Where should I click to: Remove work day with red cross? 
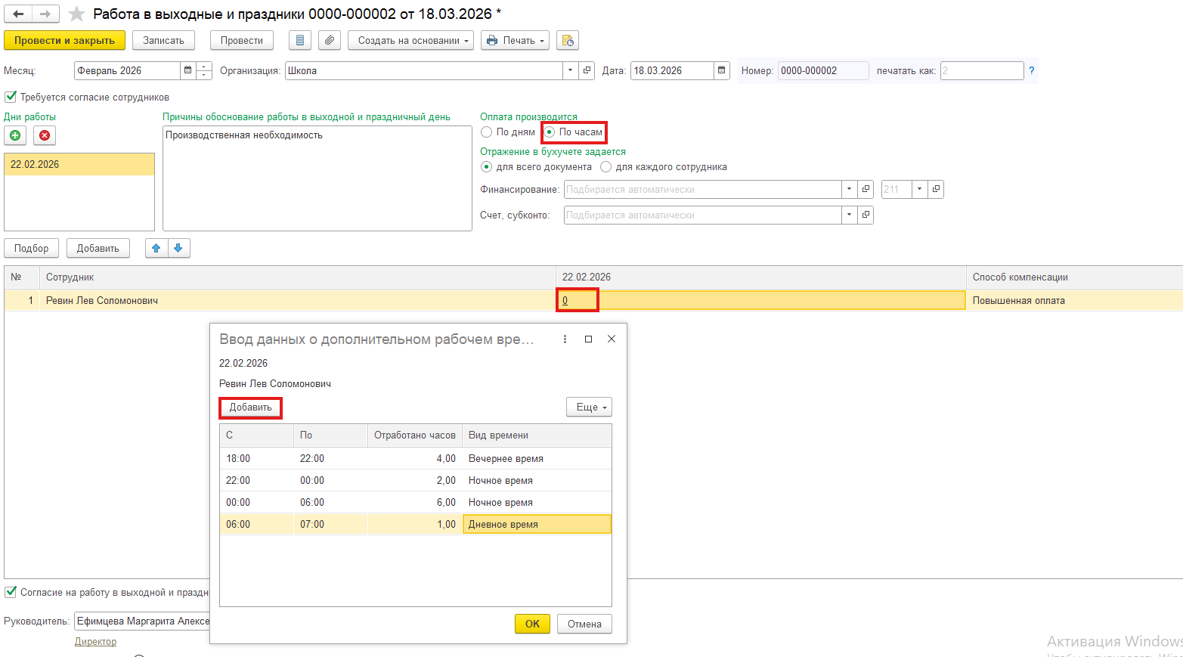point(45,135)
